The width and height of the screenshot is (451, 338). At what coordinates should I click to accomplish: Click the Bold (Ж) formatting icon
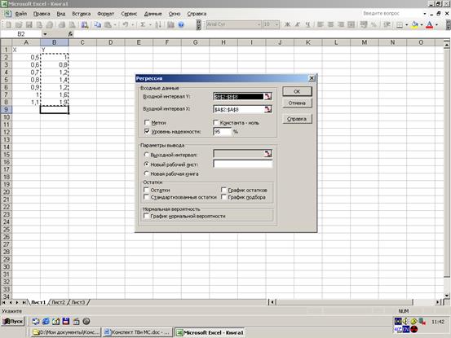pos(287,24)
